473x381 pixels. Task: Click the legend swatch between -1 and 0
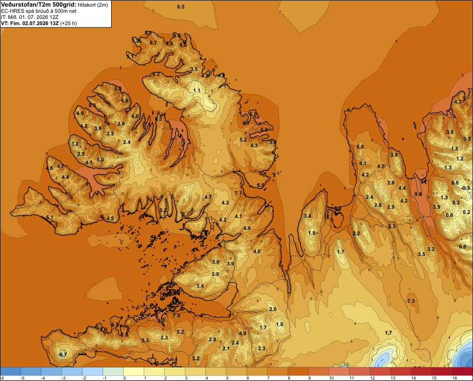tap(114, 371)
